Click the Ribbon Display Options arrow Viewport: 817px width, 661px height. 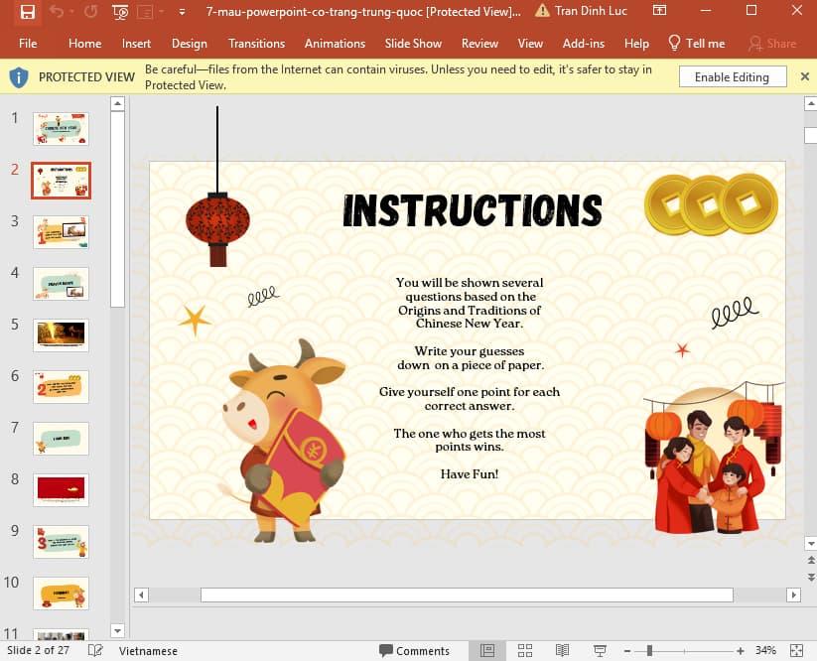click(x=659, y=10)
